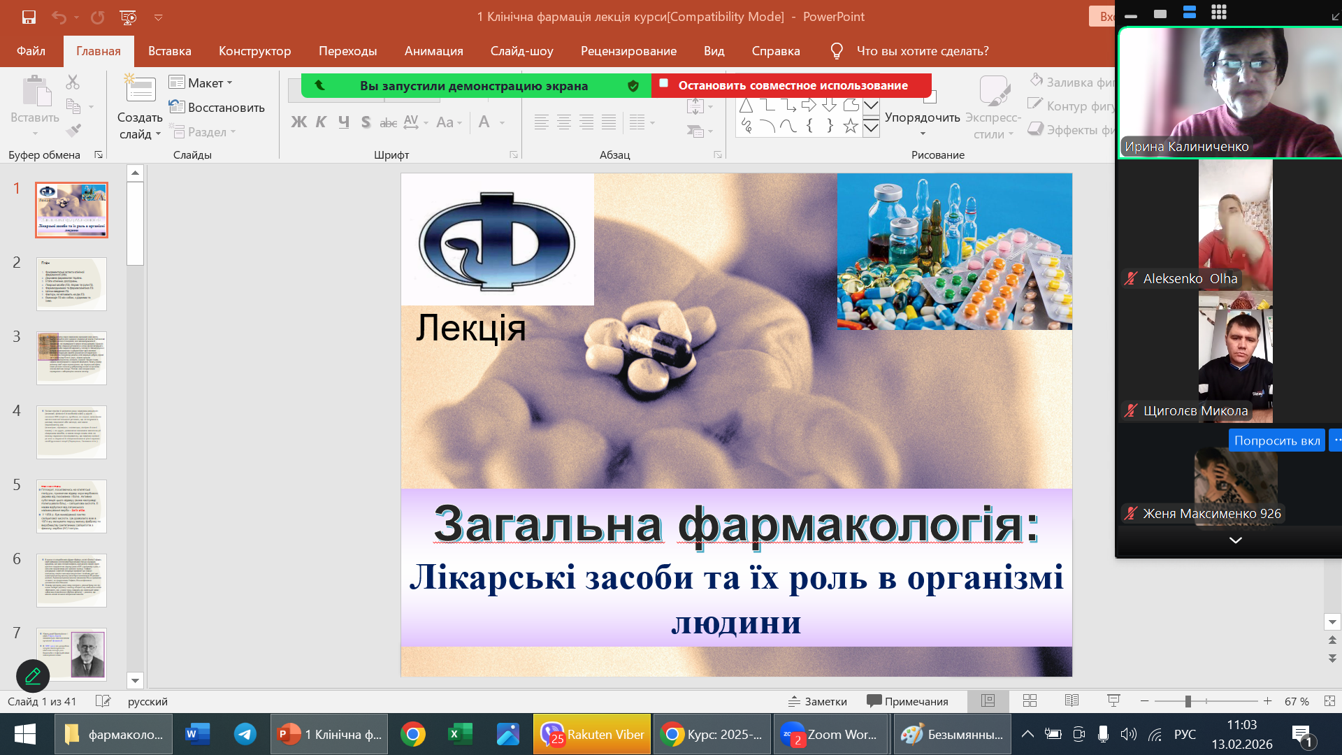Image resolution: width=1342 pixels, height=755 pixels.
Task: Start Slide Show from status bar
Action: [x=1113, y=700]
